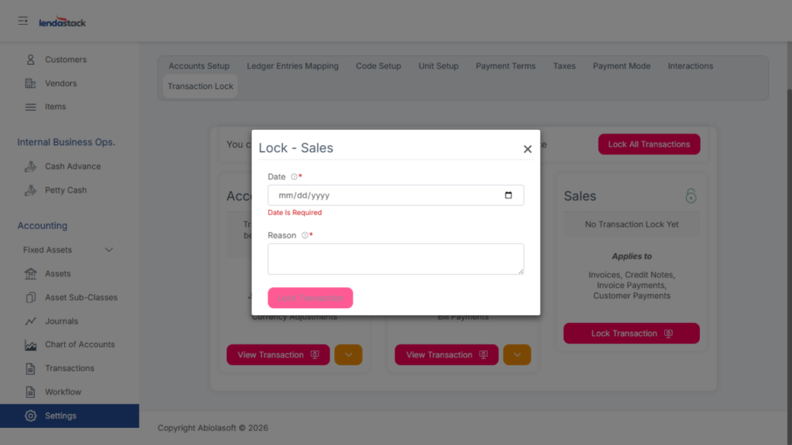Viewport: 792px width, 445px height.
Task: Click the Settings gear icon in sidebar
Action: (30, 416)
